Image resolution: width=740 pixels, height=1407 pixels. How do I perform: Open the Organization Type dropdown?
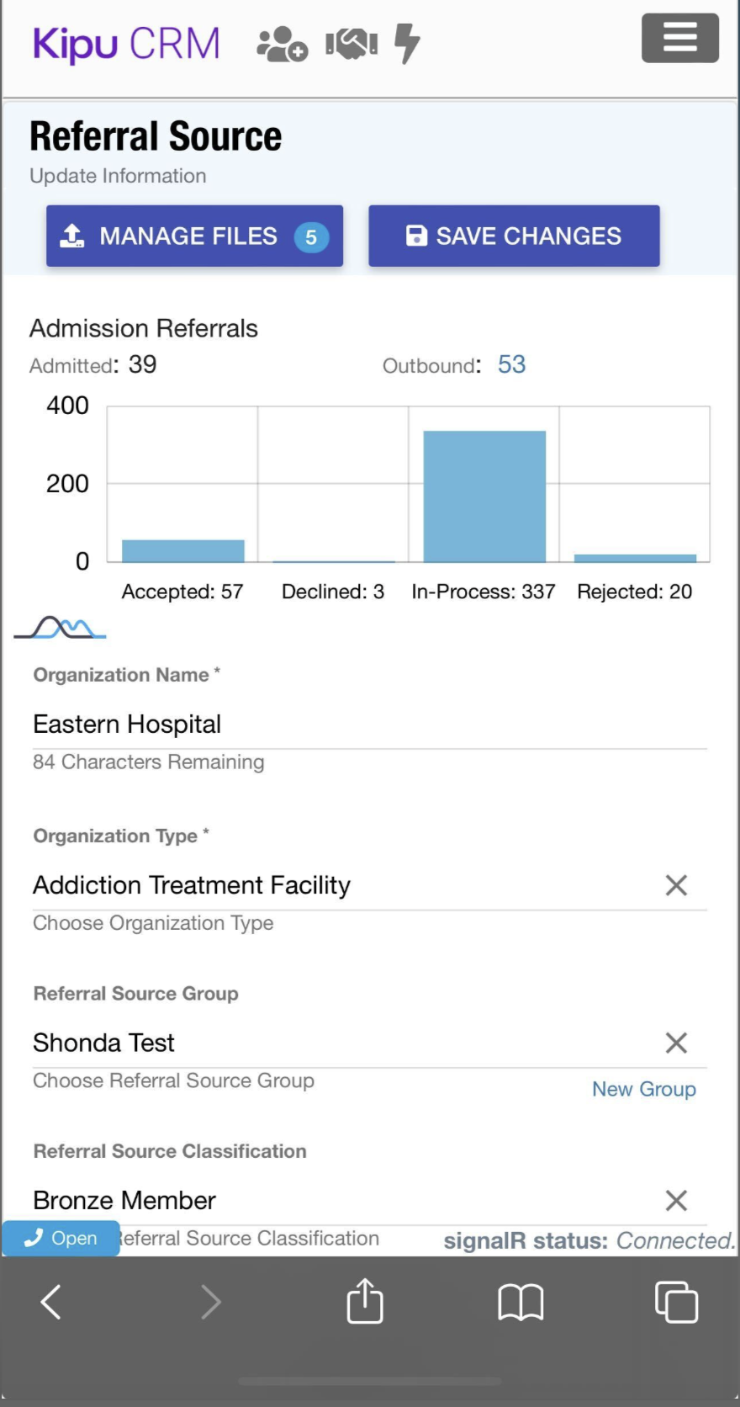(336, 885)
